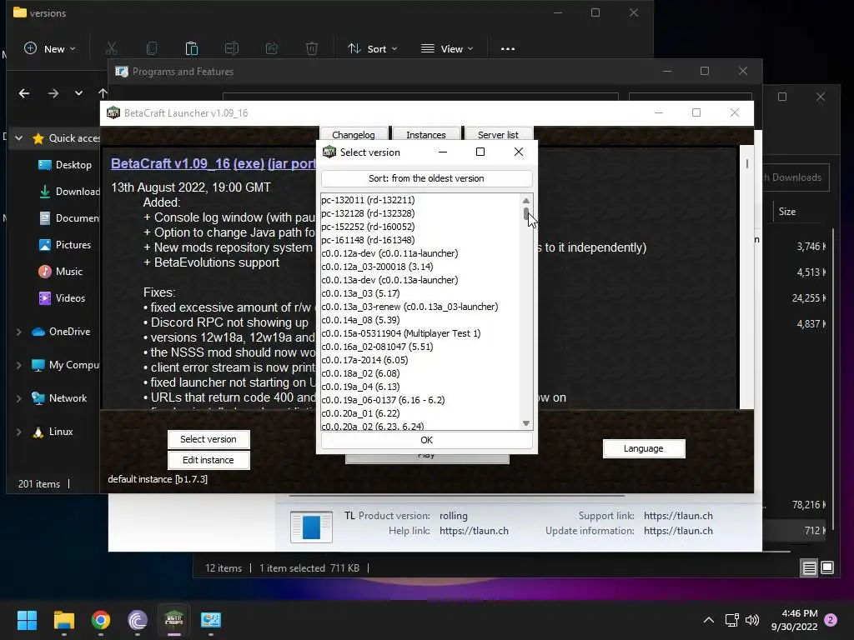Click scroll down arrow in version list
The height and width of the screenshot is (640, 854).
pos(526,423)
